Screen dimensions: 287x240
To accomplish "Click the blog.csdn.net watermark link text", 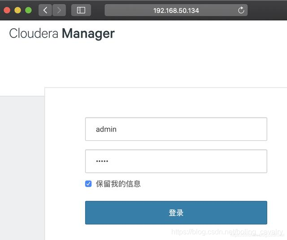I will pyautogui.click(x=227, y=232).
